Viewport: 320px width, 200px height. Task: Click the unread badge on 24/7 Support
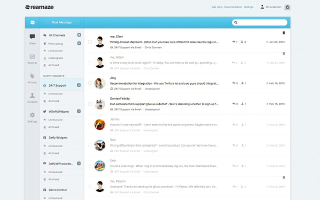[x=79, y=85]
